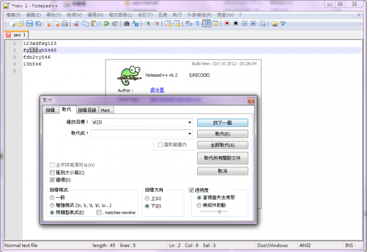Print the document using the printer icon
Viewport: 367px width, 252px height.
click(x=65, y=23)
